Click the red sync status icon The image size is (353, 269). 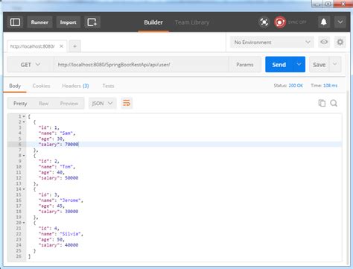pos(280,22)
